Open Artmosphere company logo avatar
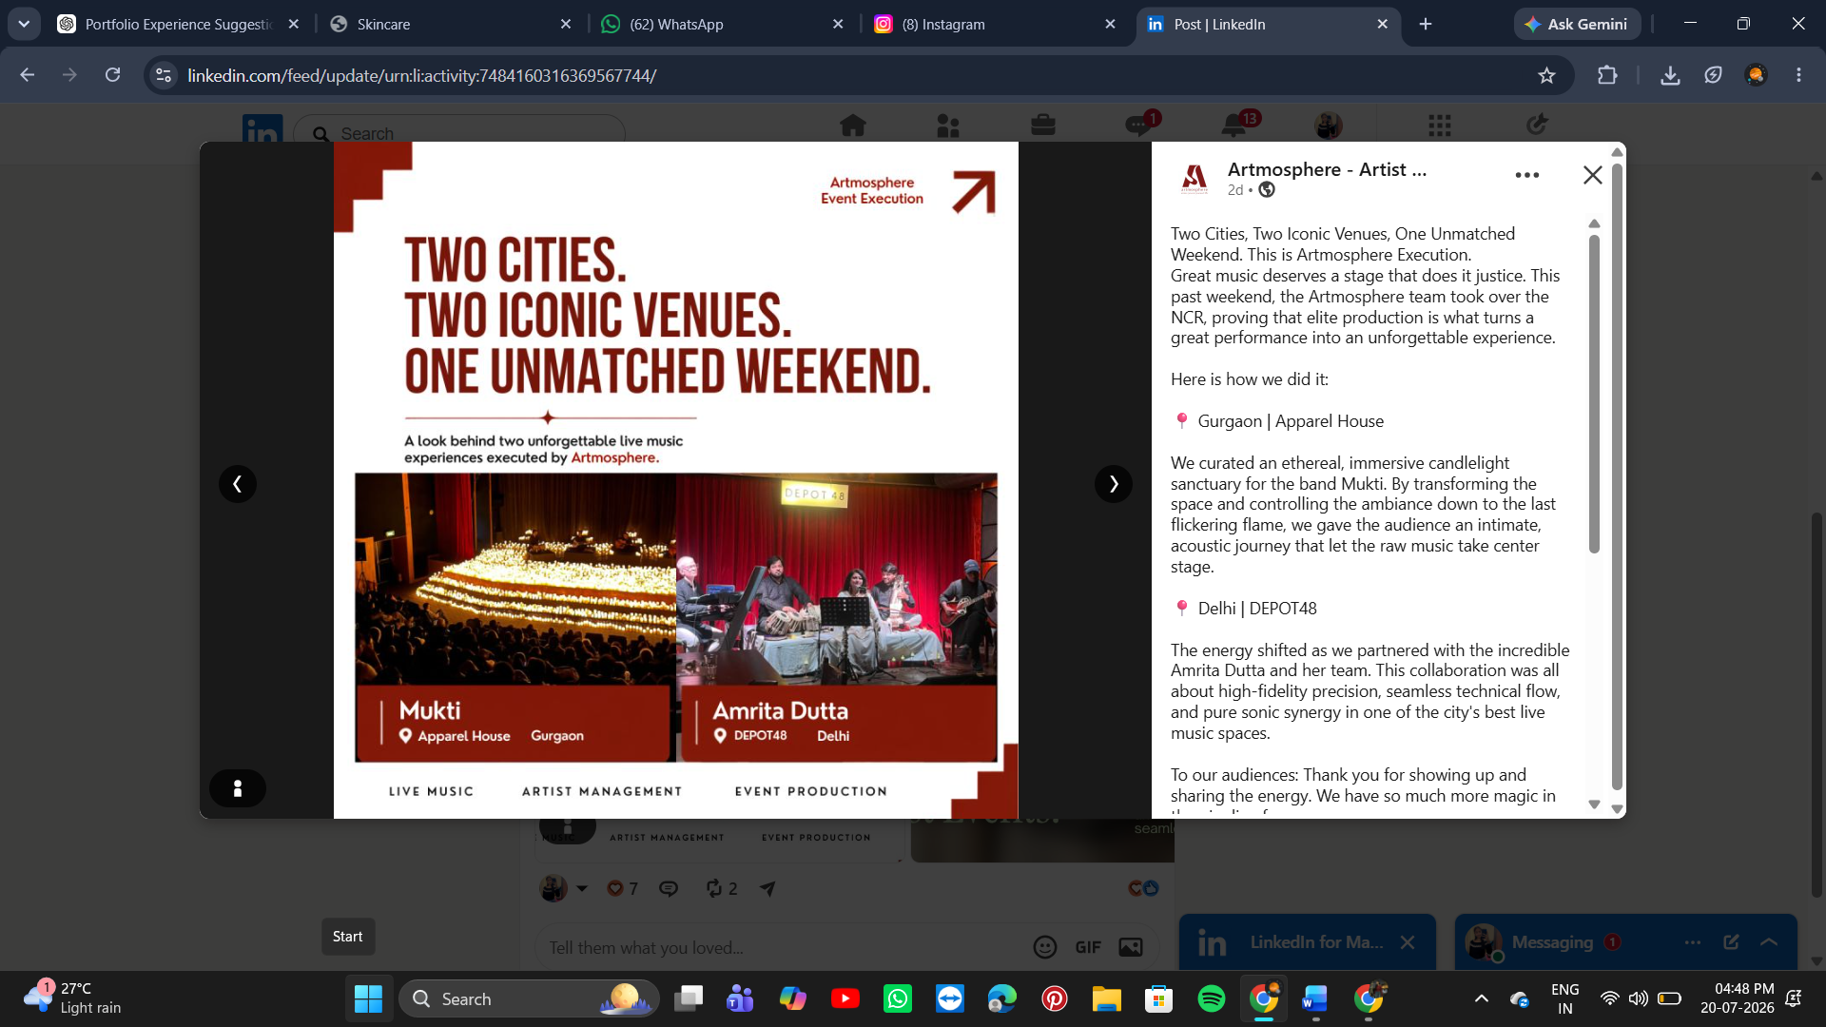Screen dimensions: 1826x1027 pyautogui.click(x=1195, y=178)
